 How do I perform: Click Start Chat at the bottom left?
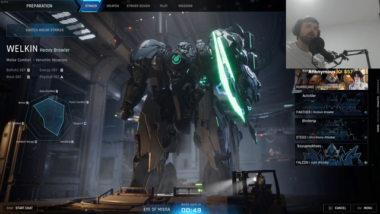(20, 208)
